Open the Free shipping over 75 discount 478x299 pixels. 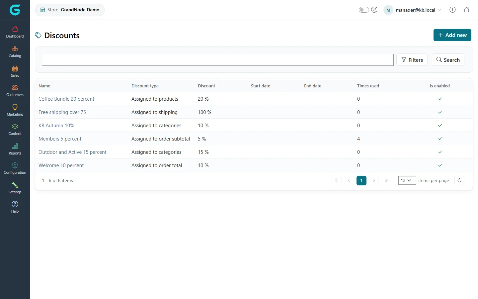coord(62,112)
